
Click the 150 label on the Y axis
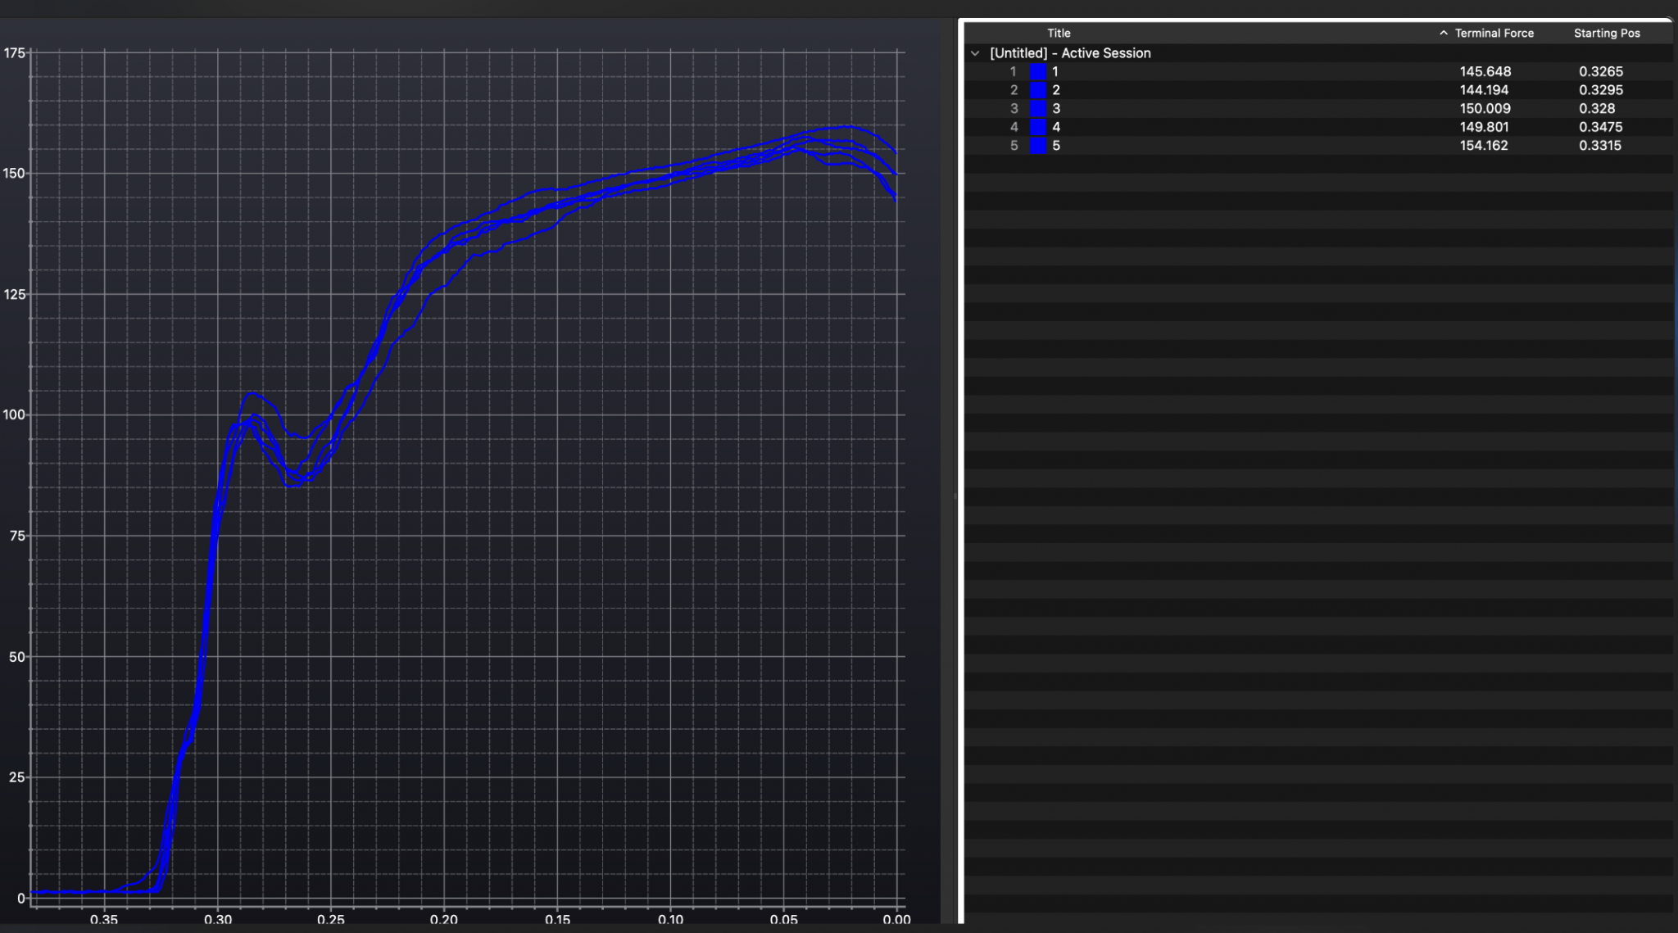point(14,173)
